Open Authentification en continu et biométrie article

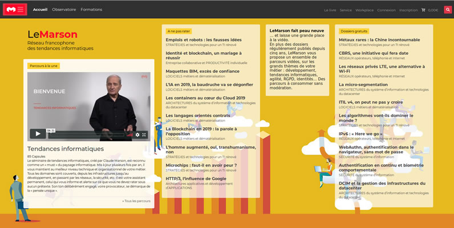(x=381, y=168)
